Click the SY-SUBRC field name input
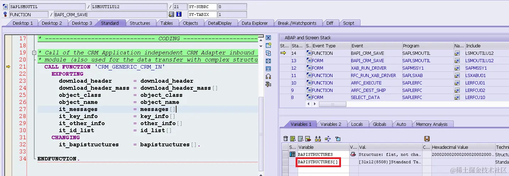The height and width of the screenshot is (176, 509). pyautogui.click(x=202, y=7)
